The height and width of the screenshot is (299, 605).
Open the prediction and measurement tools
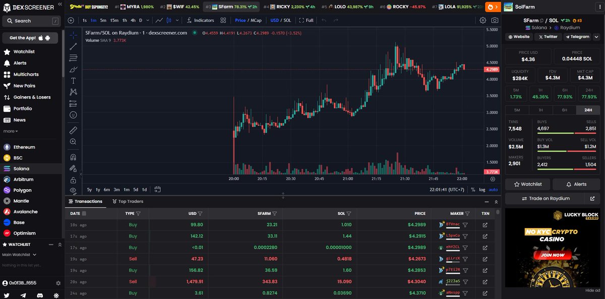coord(74,104)
